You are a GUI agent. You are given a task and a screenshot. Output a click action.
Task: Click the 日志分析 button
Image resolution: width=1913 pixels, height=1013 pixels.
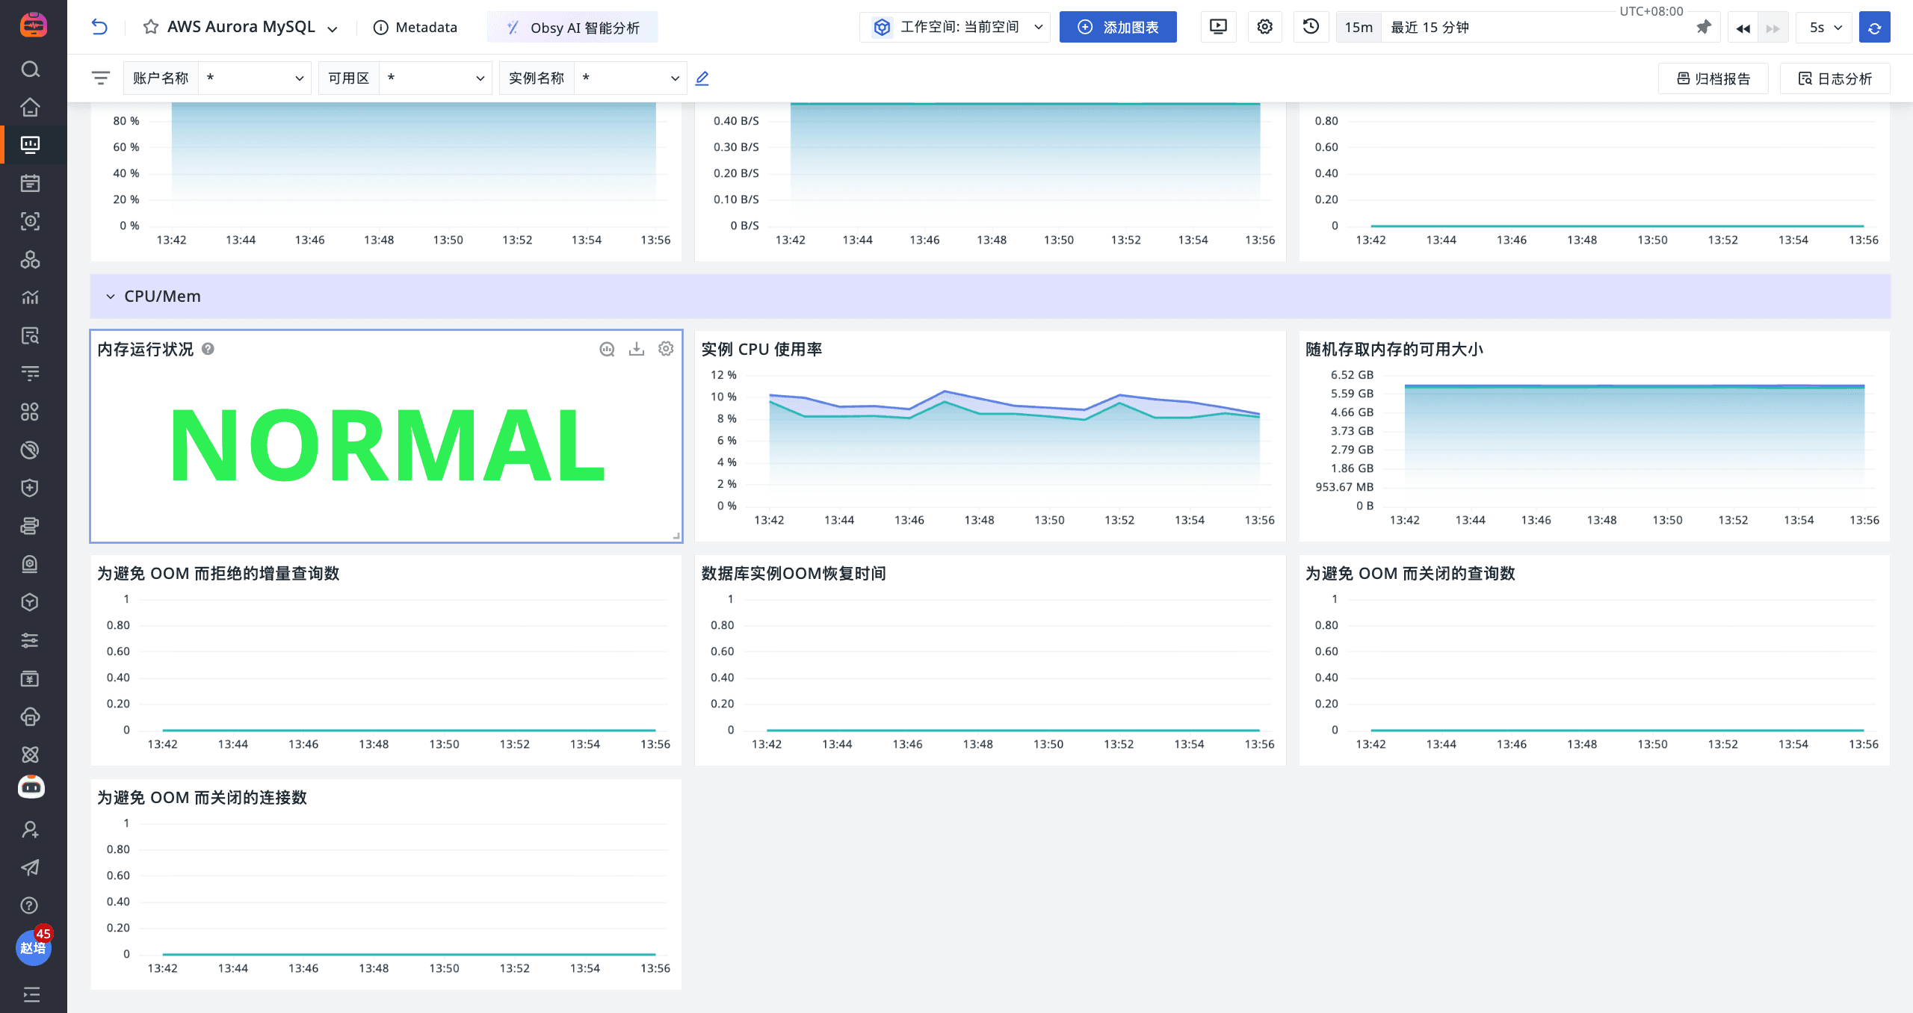1835,78
